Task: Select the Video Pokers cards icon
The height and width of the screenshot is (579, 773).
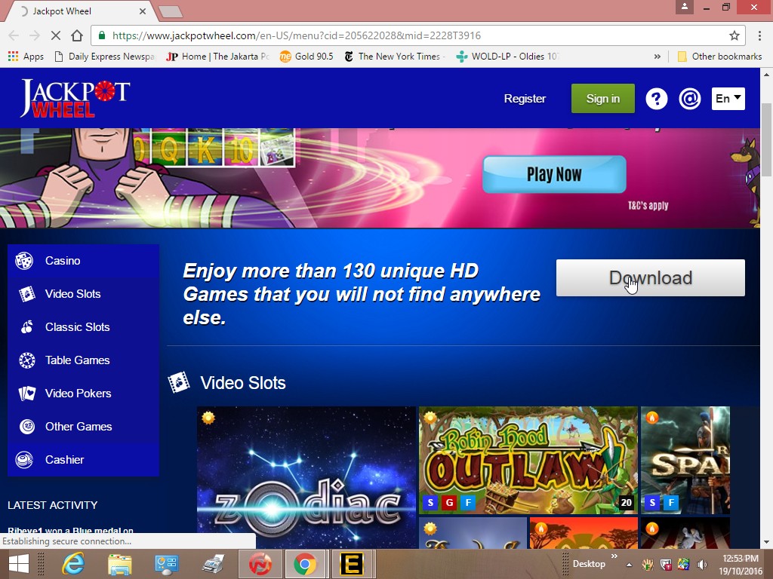Action: click(26, 394)
